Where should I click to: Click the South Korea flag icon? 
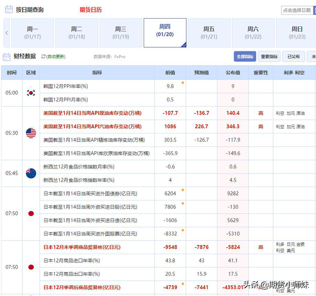click(31, 93)
